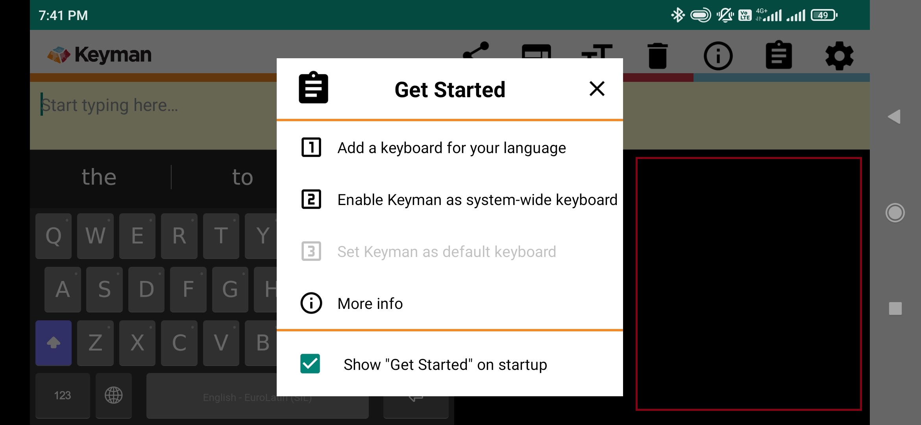Select the suggestion "the"
The image size is (921, 425).
click(99, 177)
